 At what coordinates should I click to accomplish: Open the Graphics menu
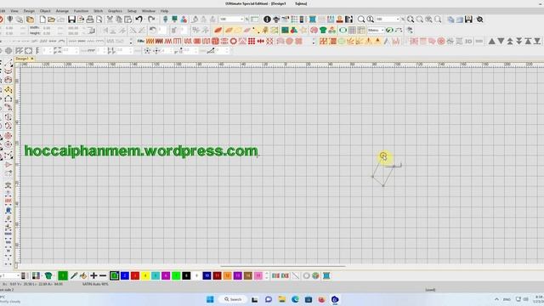[x=115, y=11]
